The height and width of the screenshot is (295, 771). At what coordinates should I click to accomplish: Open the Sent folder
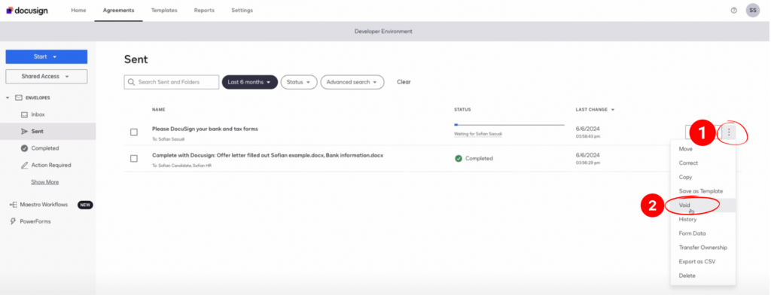coord(47,131)
